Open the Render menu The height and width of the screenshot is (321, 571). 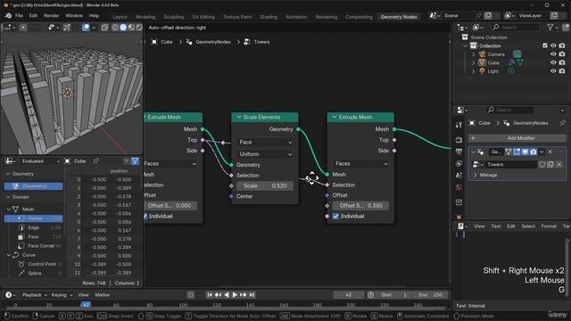coord(52,16)
